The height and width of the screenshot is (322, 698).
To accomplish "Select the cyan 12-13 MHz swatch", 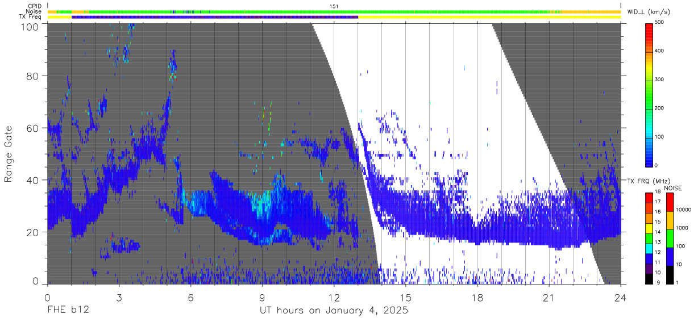I will click(x=649, y=248).
